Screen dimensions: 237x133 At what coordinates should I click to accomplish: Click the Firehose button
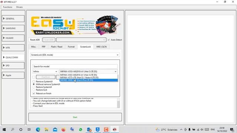point(46,77)
